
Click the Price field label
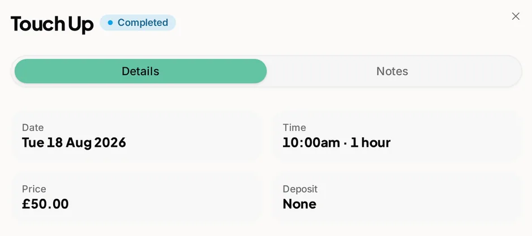(34, 189)
